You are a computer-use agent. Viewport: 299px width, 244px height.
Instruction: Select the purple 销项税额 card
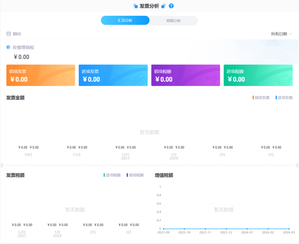tap(186, 75)
